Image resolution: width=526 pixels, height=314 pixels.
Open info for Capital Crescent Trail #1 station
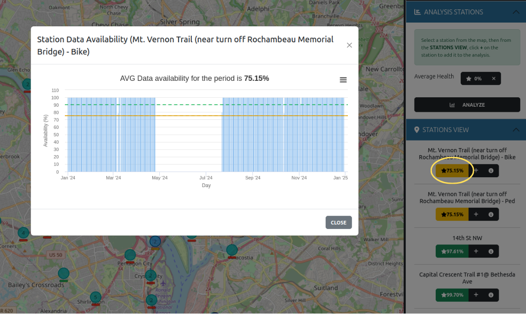(491, 295)
